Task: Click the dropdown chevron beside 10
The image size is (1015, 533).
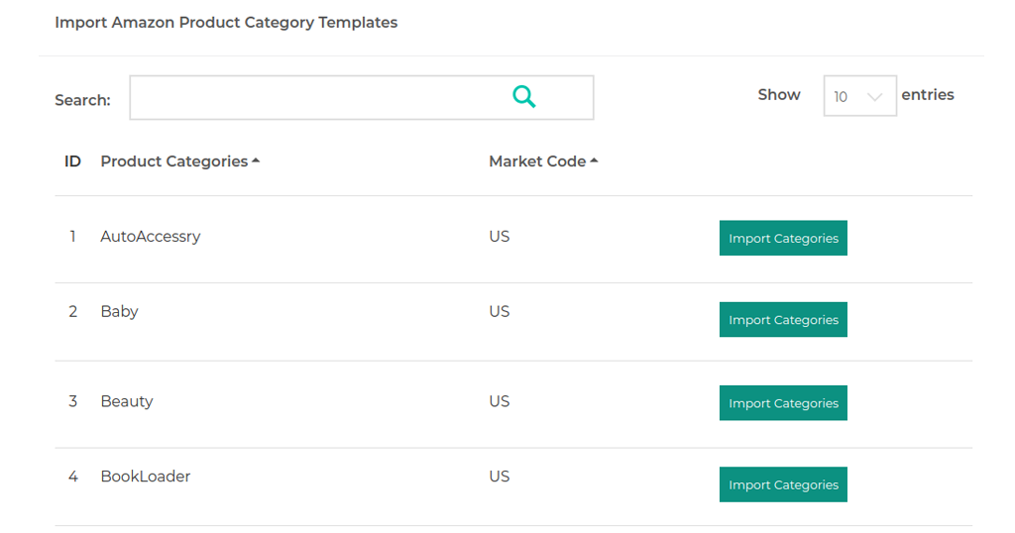Action: tap(874, 97)
